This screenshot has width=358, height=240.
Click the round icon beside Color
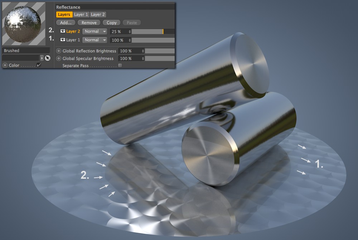(5, 65)
